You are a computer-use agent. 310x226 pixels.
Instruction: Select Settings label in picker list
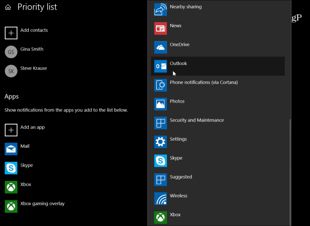coord(178,139)
